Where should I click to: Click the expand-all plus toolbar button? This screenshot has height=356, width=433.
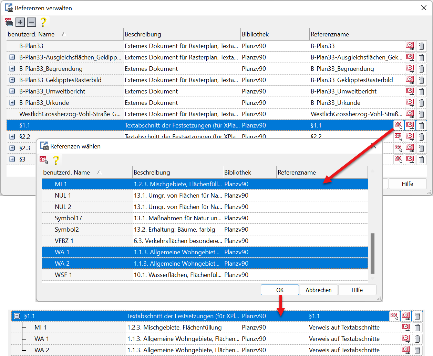click(20, 22)
